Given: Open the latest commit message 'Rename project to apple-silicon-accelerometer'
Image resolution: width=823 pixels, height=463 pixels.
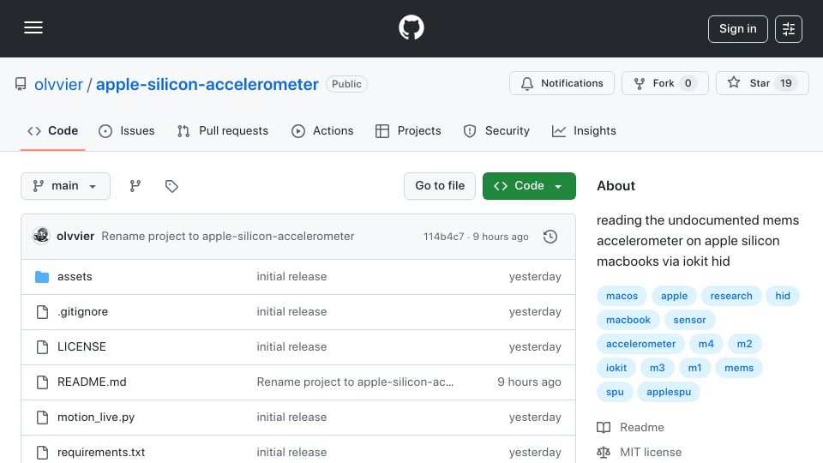Looking at the screenshot, I should point(228,237).
